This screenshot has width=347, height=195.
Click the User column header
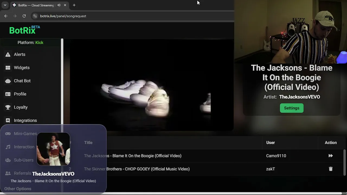coord(271,143)
